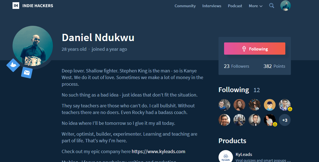Toggle the Following button off
Image resolution: width=319 pixels, height=162 pixels.
click(x=254, y=49)
